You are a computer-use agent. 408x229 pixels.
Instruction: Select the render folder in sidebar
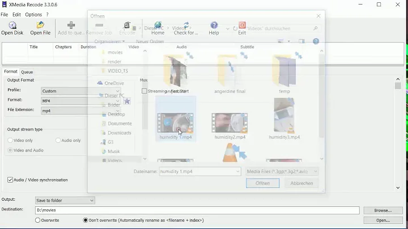tap(111, 62)
